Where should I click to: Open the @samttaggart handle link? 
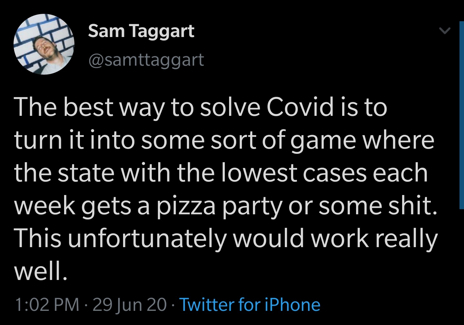pos(146,60)
